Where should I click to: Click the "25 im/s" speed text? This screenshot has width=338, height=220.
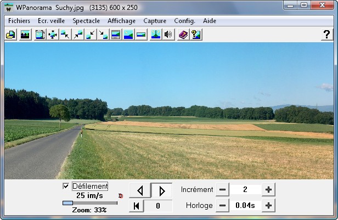pos(89,195)
